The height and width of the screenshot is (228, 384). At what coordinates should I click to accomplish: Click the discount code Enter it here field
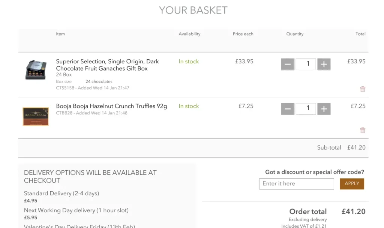(x=296, y=184)
